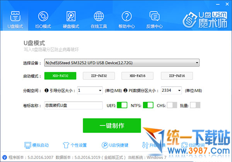Open 反馈中心 chat bubble icon
Image resolution: width=232 pixels, height=162 pixels.
[154, 16]
